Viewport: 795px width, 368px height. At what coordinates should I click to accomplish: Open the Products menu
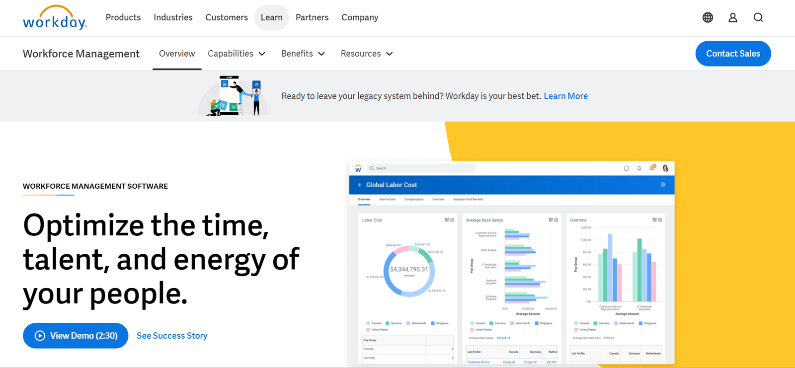[123, 17]
